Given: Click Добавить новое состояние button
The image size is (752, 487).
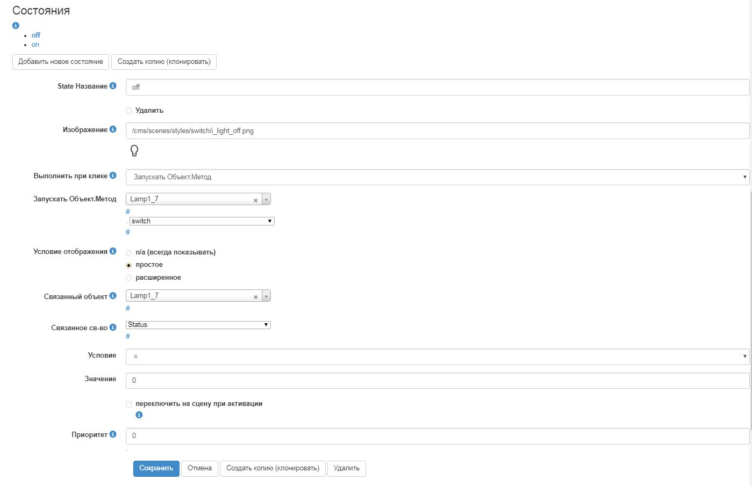Looking at the screenshot, I should pyautogui.click(x=61, y=62).
